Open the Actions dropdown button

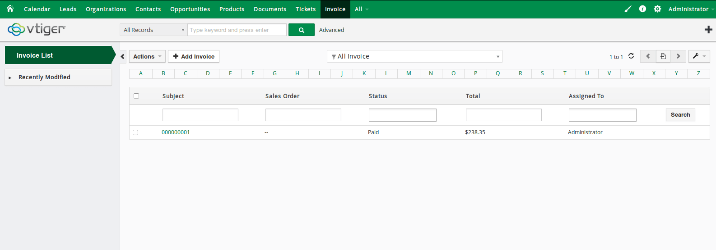click(x=147, y=56)
